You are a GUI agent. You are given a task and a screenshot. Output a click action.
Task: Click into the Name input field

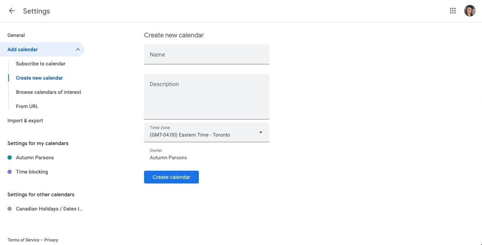206,54
